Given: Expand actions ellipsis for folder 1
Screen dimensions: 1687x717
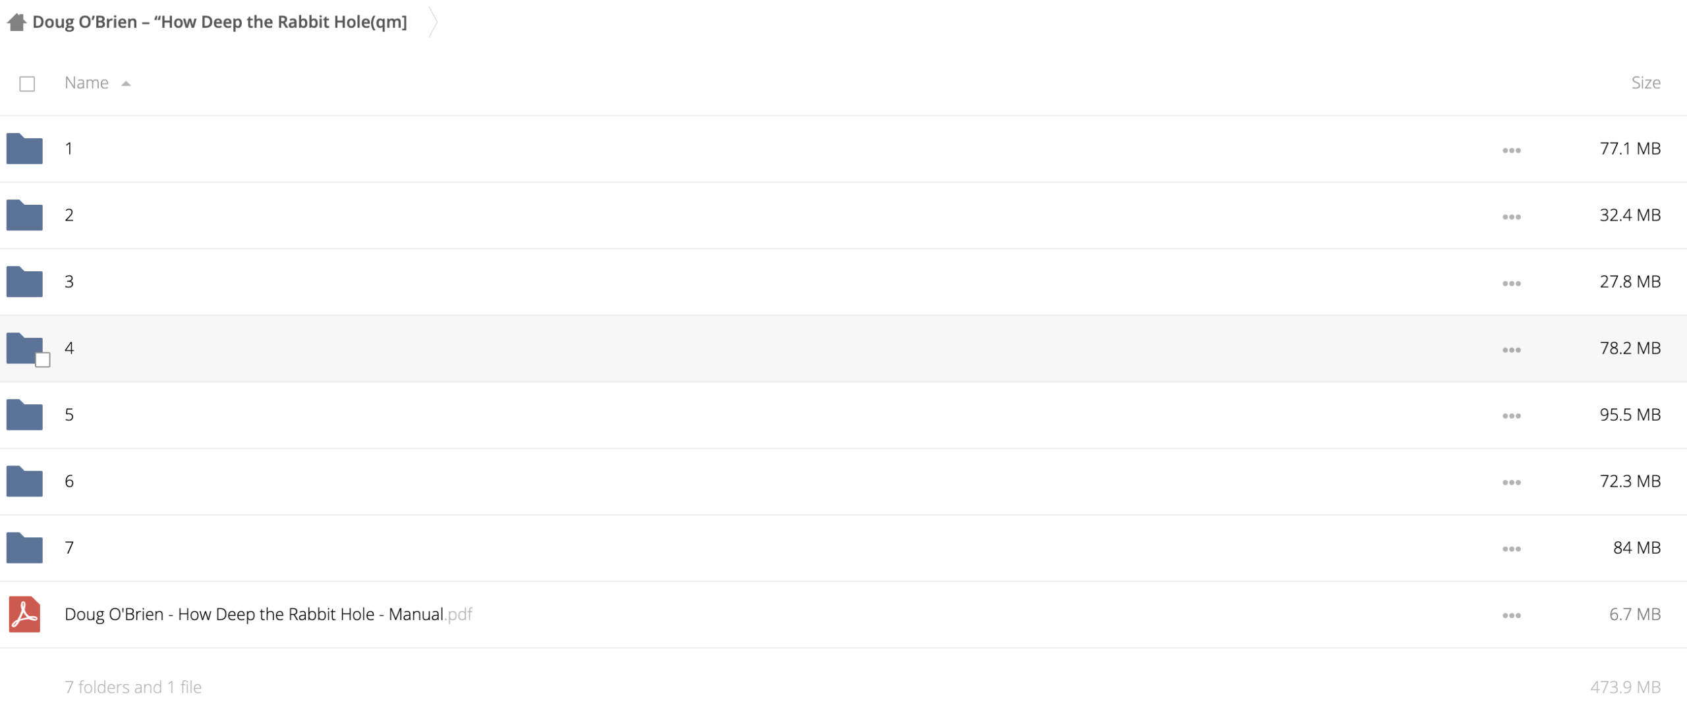Looking at the screenshot, I should pos(1511,151).
